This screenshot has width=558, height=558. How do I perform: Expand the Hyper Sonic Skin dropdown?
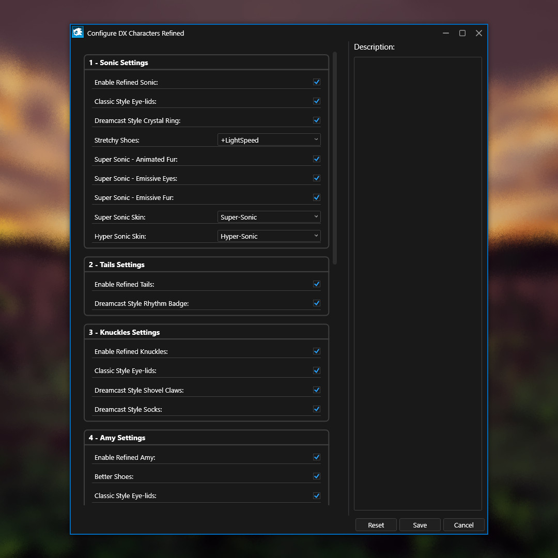coord(269,236)
